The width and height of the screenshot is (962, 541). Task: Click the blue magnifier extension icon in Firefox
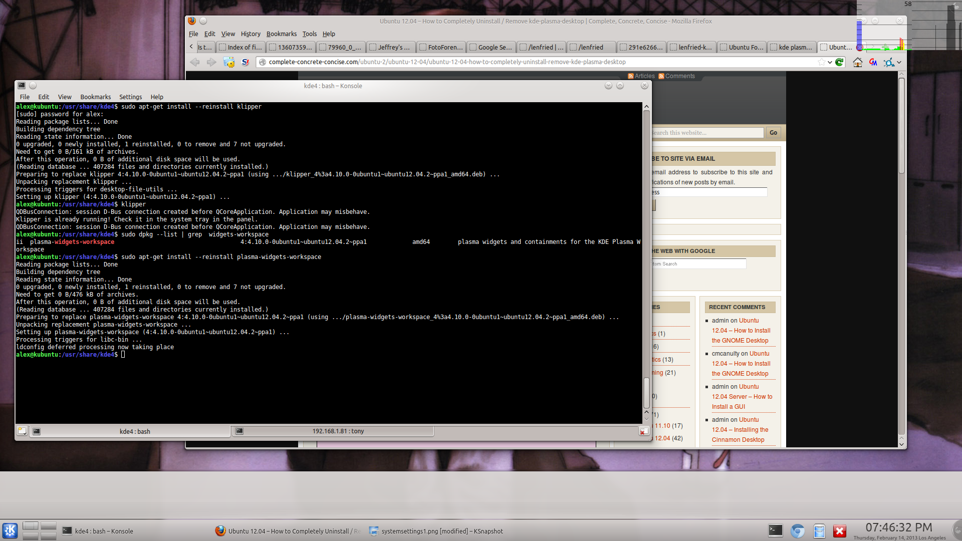pos(889,62)
